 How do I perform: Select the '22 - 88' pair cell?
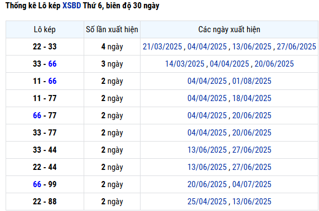point(45,202)
